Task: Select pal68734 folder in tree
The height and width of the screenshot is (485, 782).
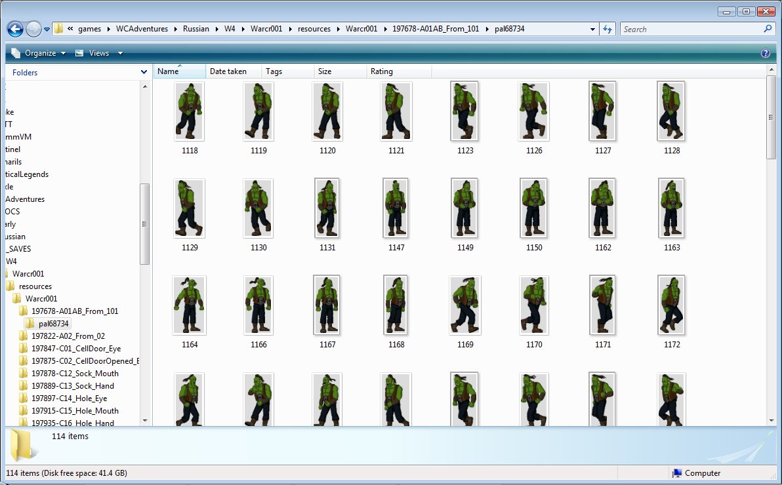Action: (53, 324)
